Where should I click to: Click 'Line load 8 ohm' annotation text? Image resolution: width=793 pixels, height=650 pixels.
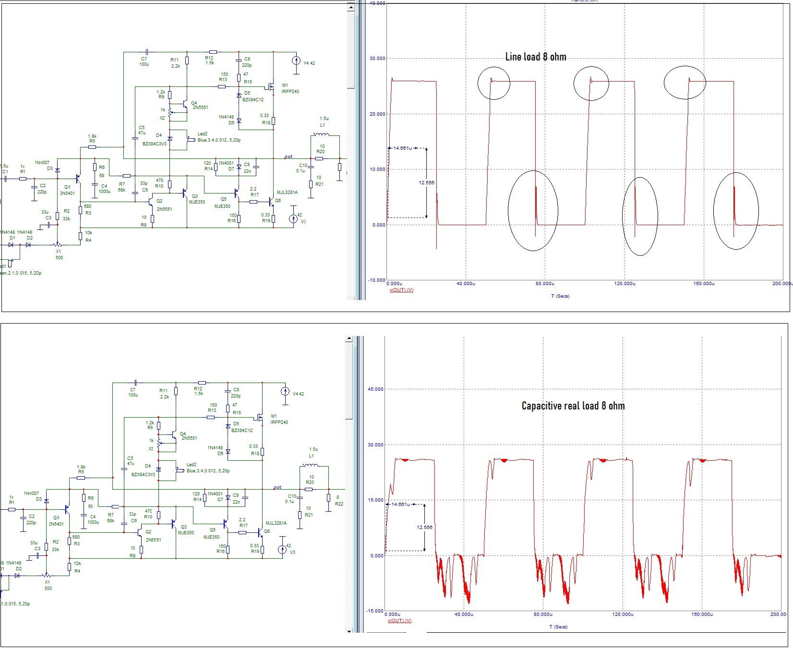[536, 57]
